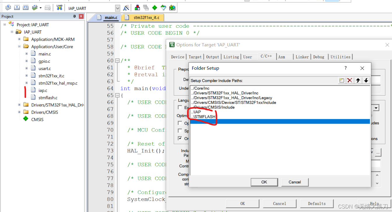Collapse the Application/User/Core folder in Project tree
This screenshot has width=392, height=212.
point(19,46)
